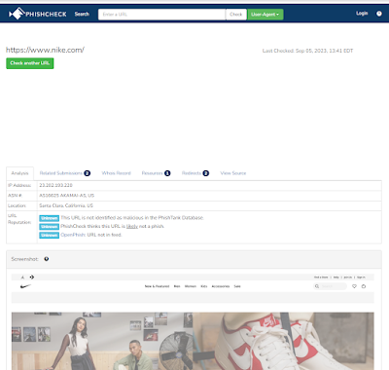Click Sign In in Nike preview

[x=361, y=277]
